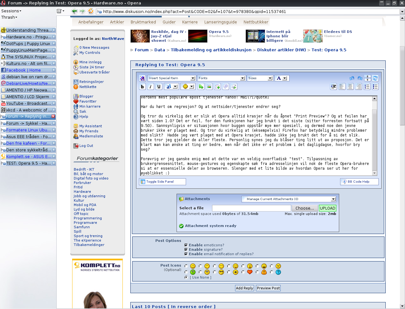Open the Log Out link
The width and height of the screenshot is (405, 309).
(x=86, y=146)
